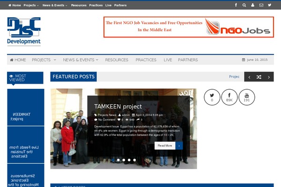Open the search magnifier icon

click(244, 5)
